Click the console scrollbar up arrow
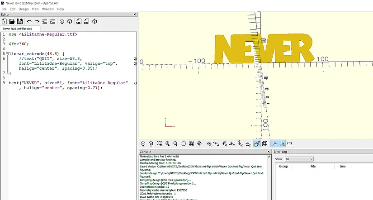Image resolution: width=373 pixels, height=200 pixels. (x=269, y=157)
